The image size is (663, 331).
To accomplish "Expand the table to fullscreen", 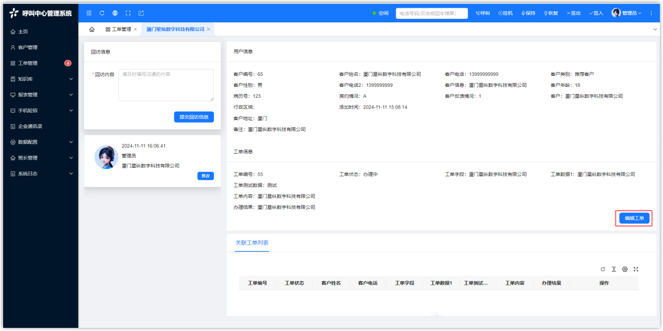I will (635, 269).
